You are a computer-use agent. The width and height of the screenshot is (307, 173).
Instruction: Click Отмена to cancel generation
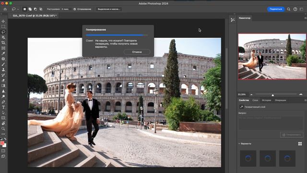tap(137, 52)
